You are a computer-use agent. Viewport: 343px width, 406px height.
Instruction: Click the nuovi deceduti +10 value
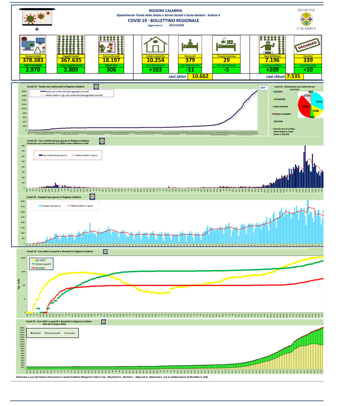point(307,70)
